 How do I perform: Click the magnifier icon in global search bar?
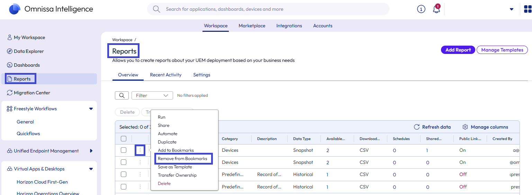pos(156,9)
